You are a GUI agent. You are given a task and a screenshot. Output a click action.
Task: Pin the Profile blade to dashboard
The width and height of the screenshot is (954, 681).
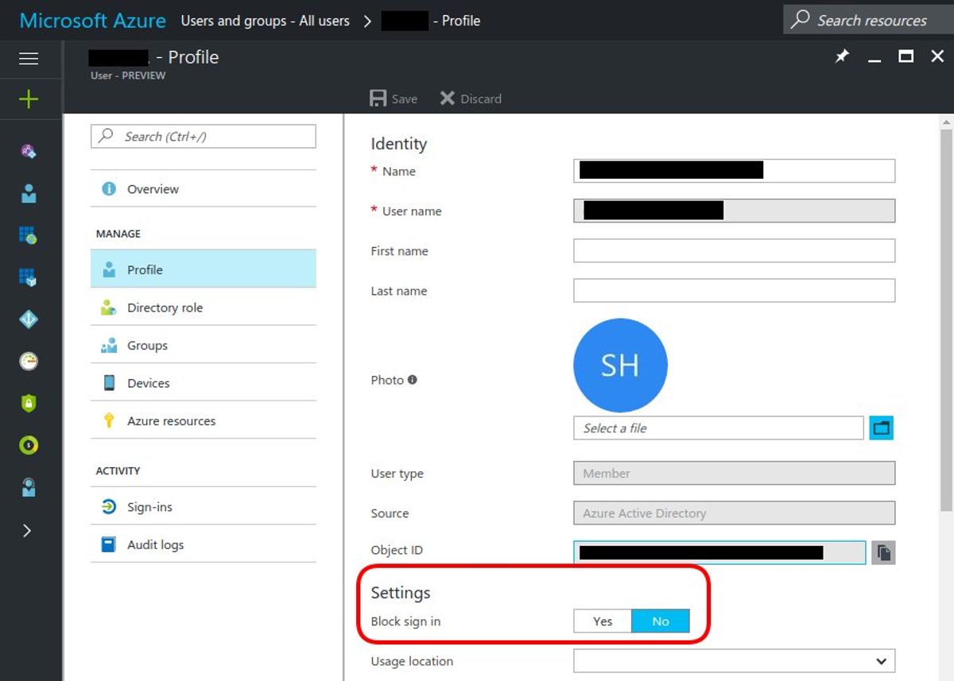(842, 56)
